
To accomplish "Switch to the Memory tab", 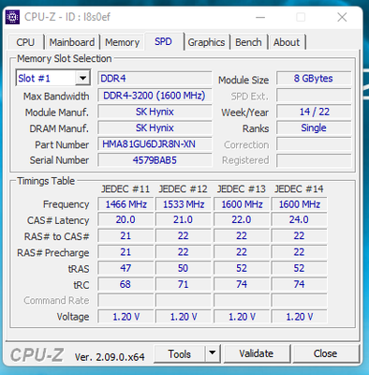I will pos(122,42).
